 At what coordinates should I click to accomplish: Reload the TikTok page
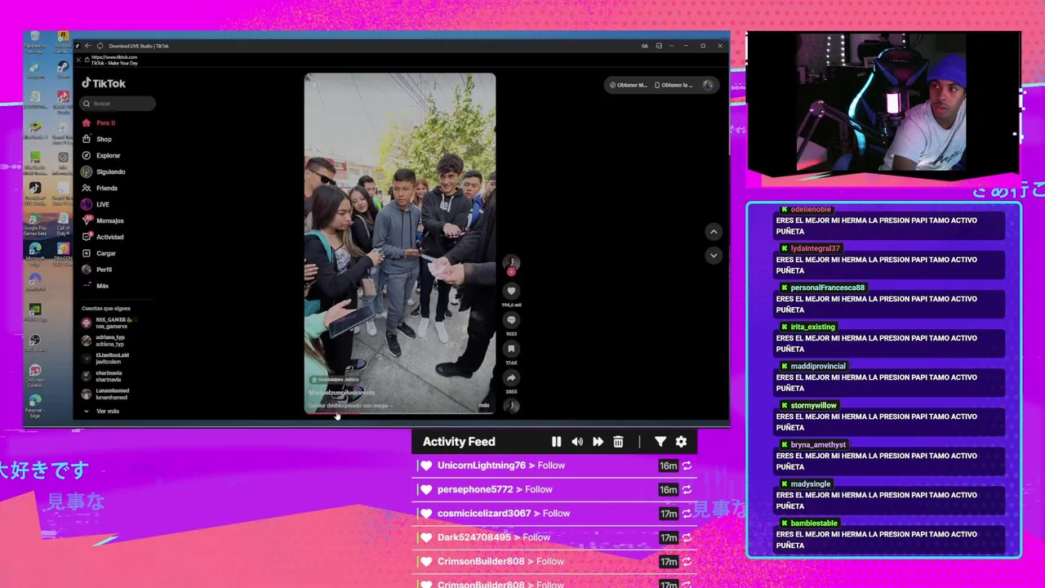coord(100,46)
